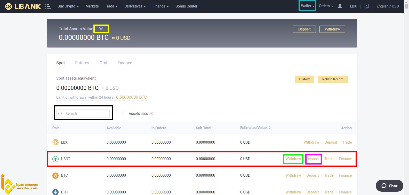Click Deposit in BTC row
The width and height of the screenshot is (409, 195).
(312, 175)
